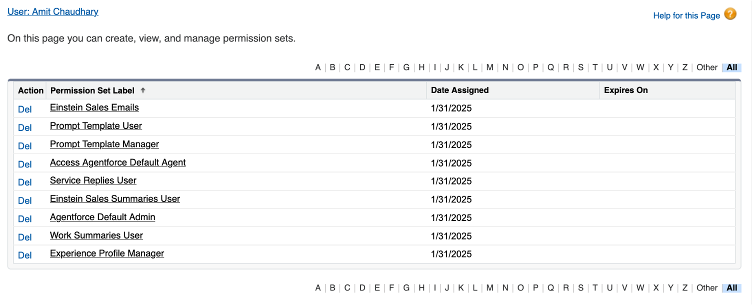The height and width of the screenshot is (305, 752).
Task: Click the sort arrow on Permission Set Label column
Action: [x=142, y=90]
